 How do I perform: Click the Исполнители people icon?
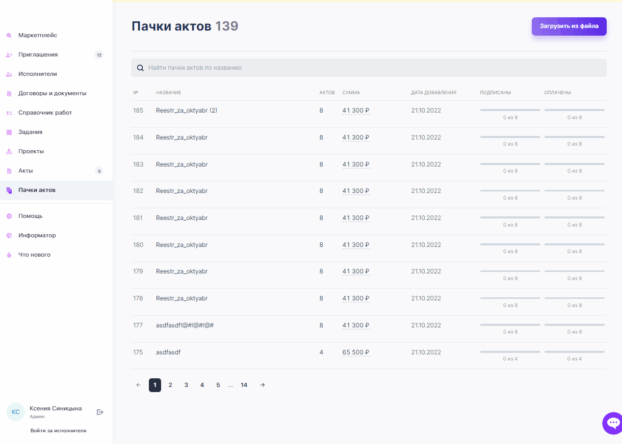[x=9, y=74]
